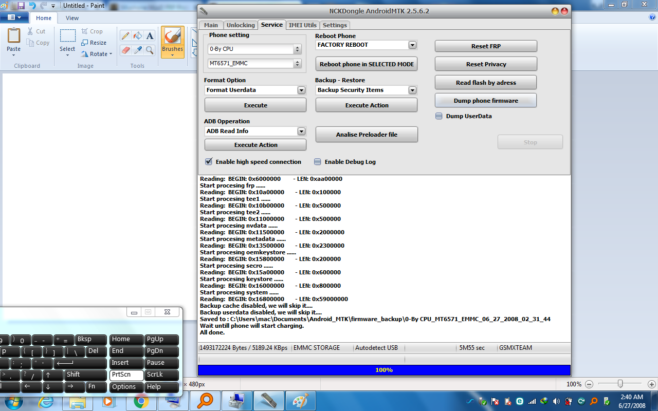Select the Pencil tool in Paint
Screen dimensions: 658x411
coord(125,35)
